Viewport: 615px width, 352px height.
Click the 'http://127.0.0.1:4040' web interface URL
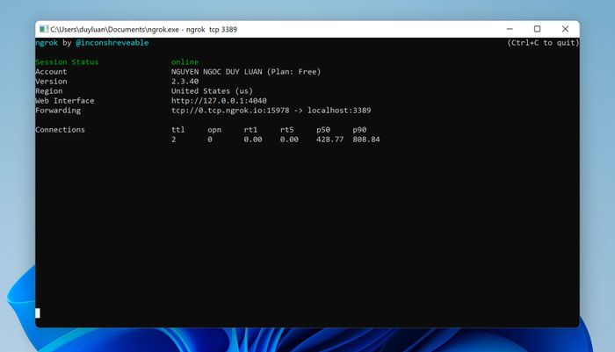(219, 101)
